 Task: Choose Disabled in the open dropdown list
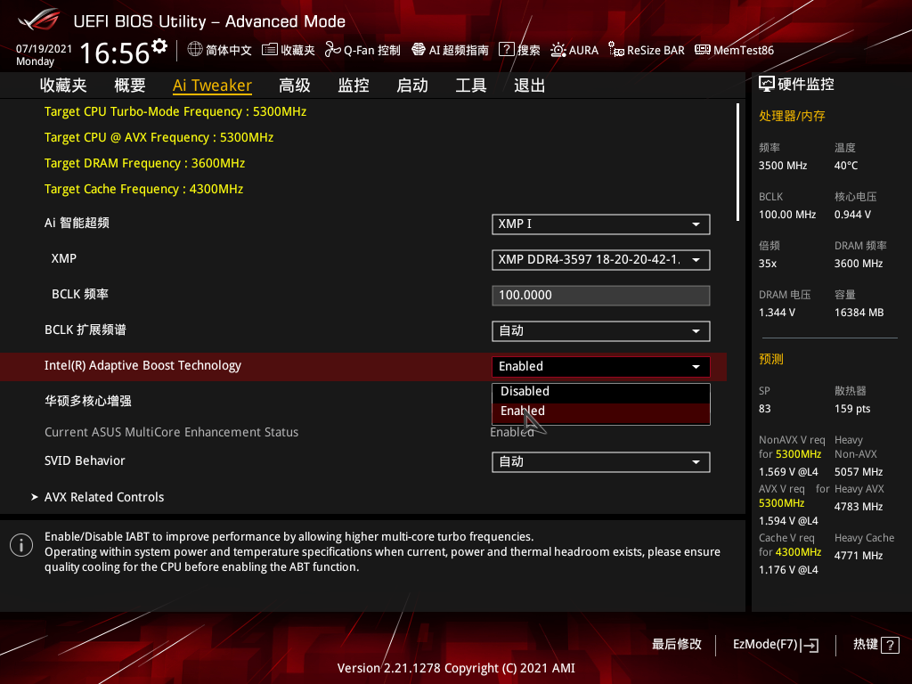[601, 392]
